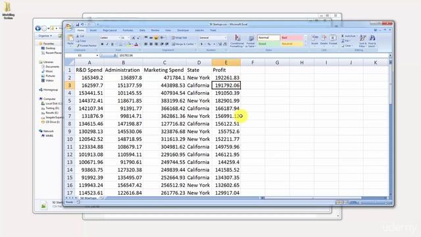The width and height of the screenshot is (421, 237).
Task: Click the Name Box showing E3
Action: tap(80, 55)
